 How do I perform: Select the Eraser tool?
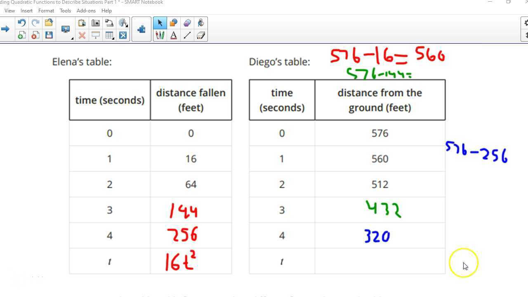[200, 35]
